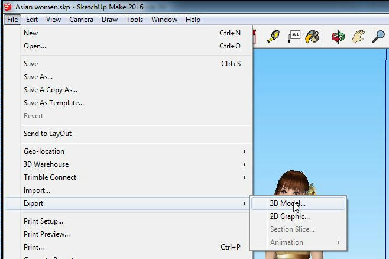The width and height of the screenshot is (389, 259).
Task: Expand the Geo-location submenu
Action: pyautogui.click(x=128, y=151)
